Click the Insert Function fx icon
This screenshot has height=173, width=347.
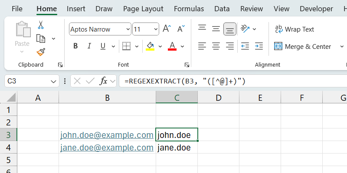[x=104, y=81]
